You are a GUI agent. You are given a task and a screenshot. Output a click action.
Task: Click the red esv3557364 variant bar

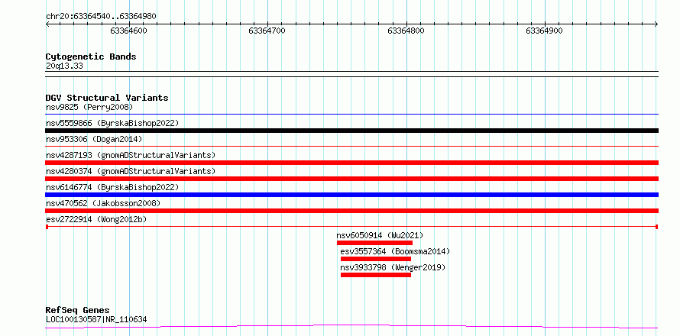(x=376, y=259)
